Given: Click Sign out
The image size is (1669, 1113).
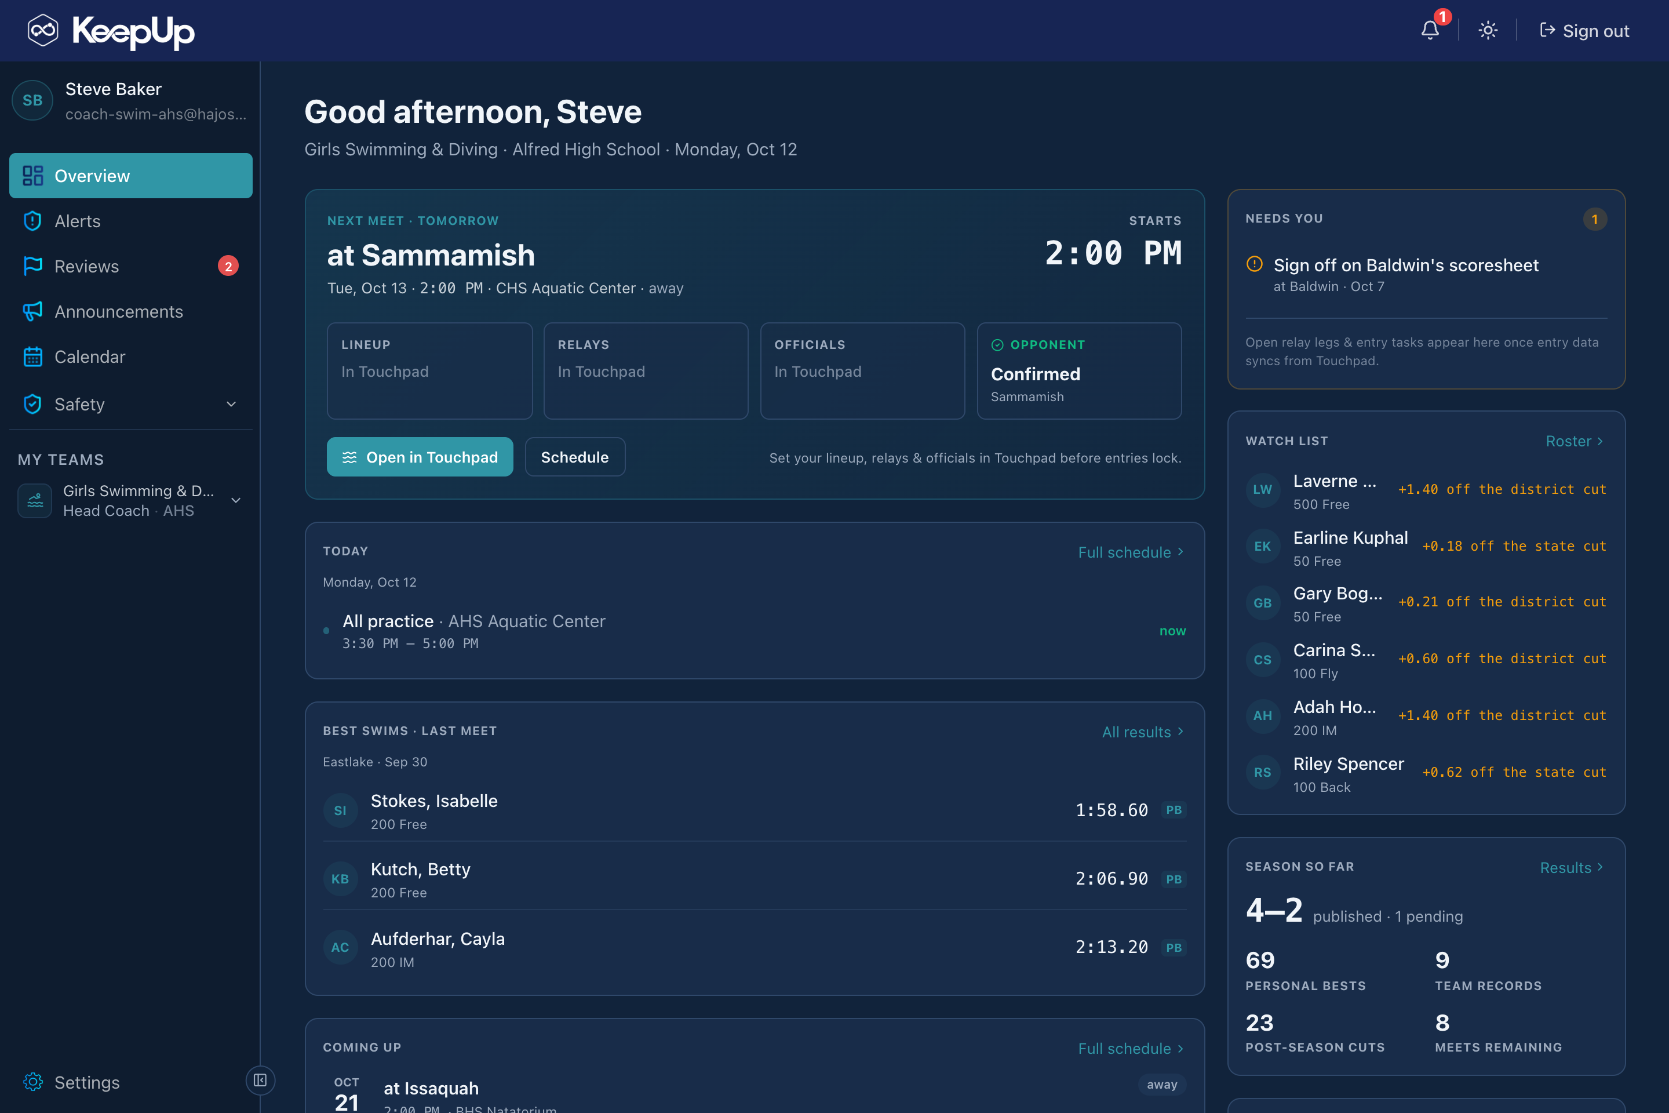Looking at the screenshot, I should [x=1584, y=31].
